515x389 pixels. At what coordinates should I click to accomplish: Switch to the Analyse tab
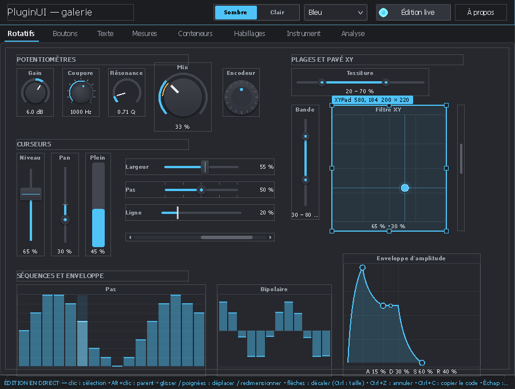pyautogui.click(x=352, y=34)
